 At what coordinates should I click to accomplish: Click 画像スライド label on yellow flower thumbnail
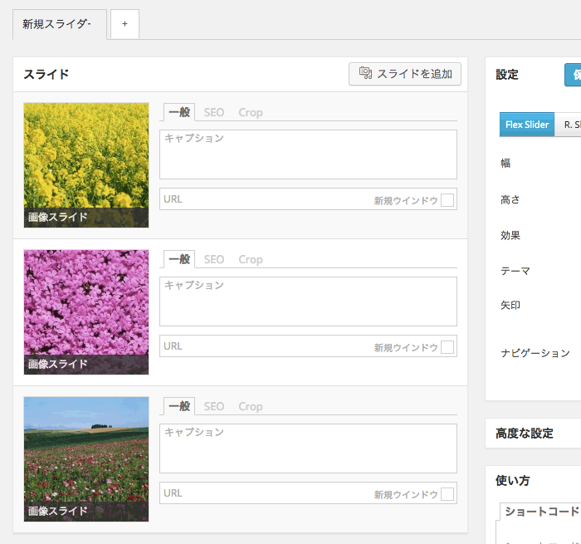coord(58,217)
